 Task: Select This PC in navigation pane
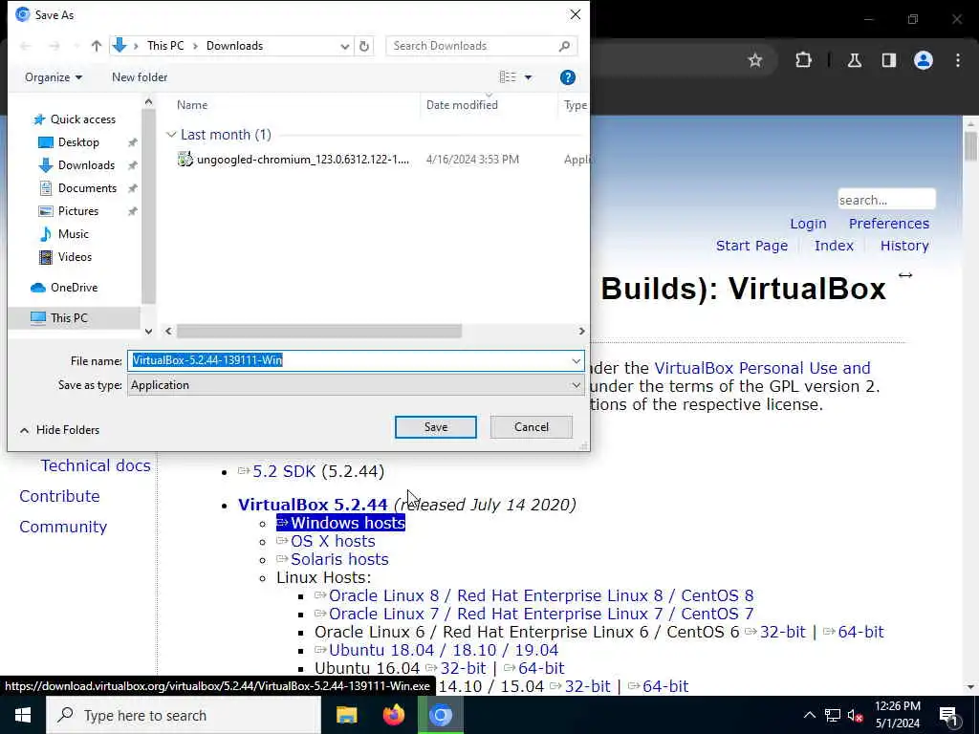click(69, 318)
